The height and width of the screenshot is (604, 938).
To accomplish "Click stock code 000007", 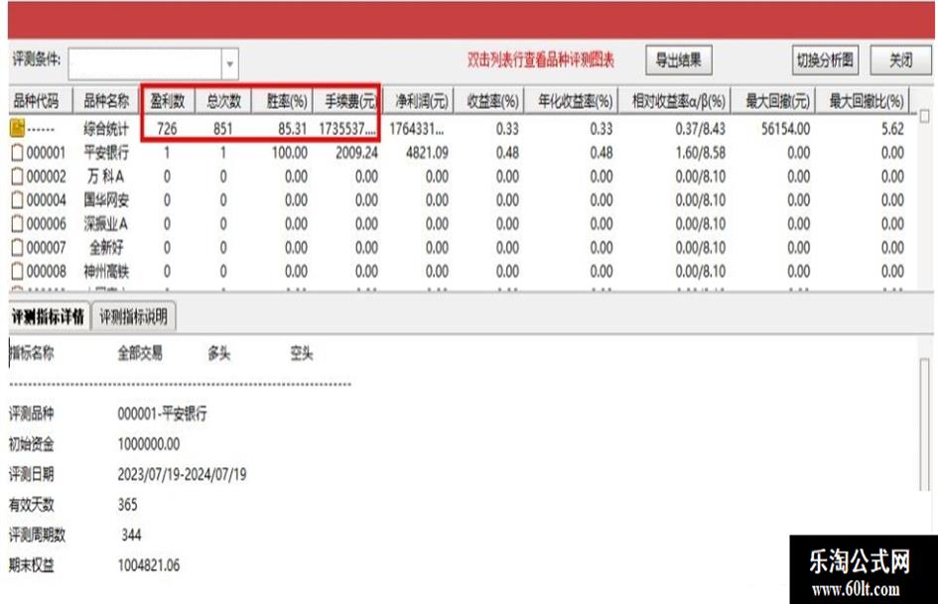I will [46, 248].
